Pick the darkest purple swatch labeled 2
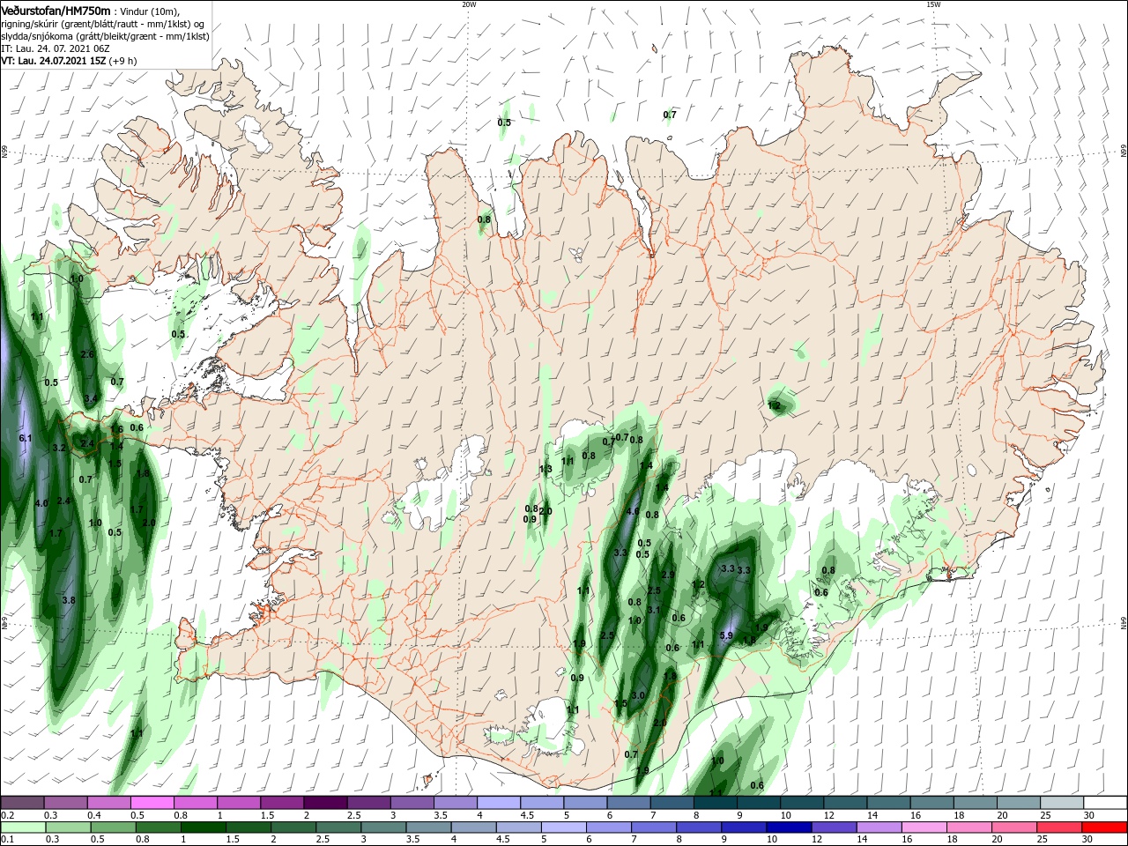 325,803
